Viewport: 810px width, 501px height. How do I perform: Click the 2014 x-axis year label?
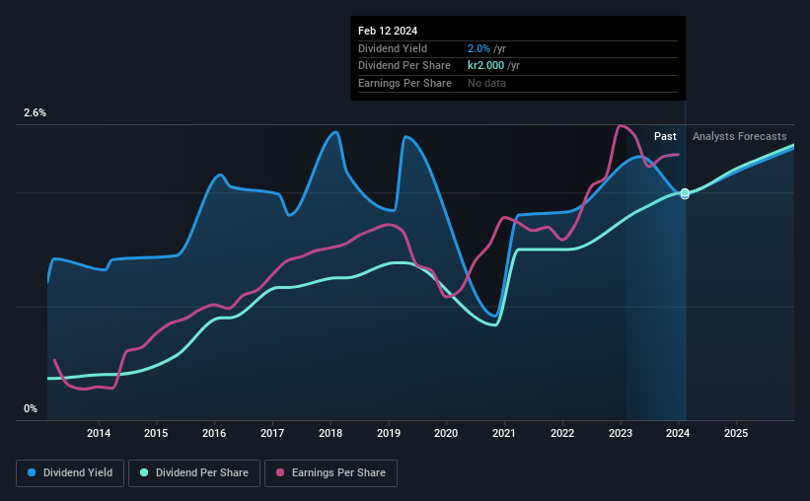[x=98, y=433]
